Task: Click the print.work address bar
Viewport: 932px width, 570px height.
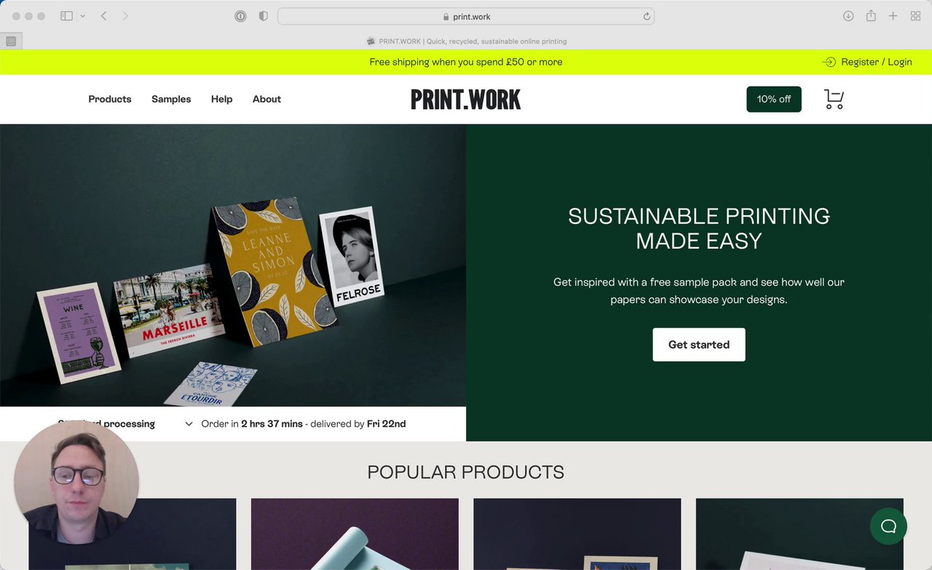Action: coord(466,16)
